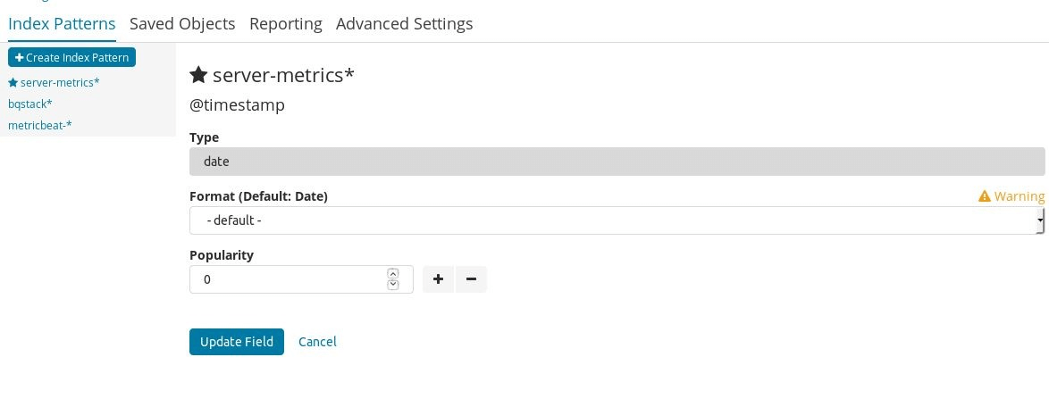Select the metricbeat-* index pattern
Viewport: 1049px width, 407px height.
(x=40, y=126)
